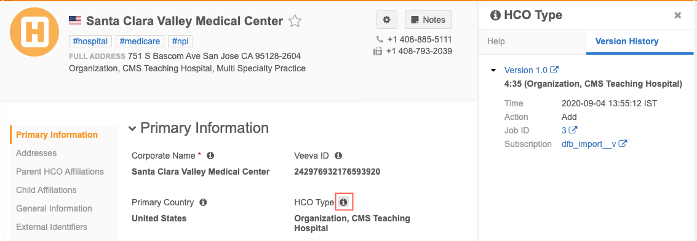Open the Notes button

[x=429, y=20]
